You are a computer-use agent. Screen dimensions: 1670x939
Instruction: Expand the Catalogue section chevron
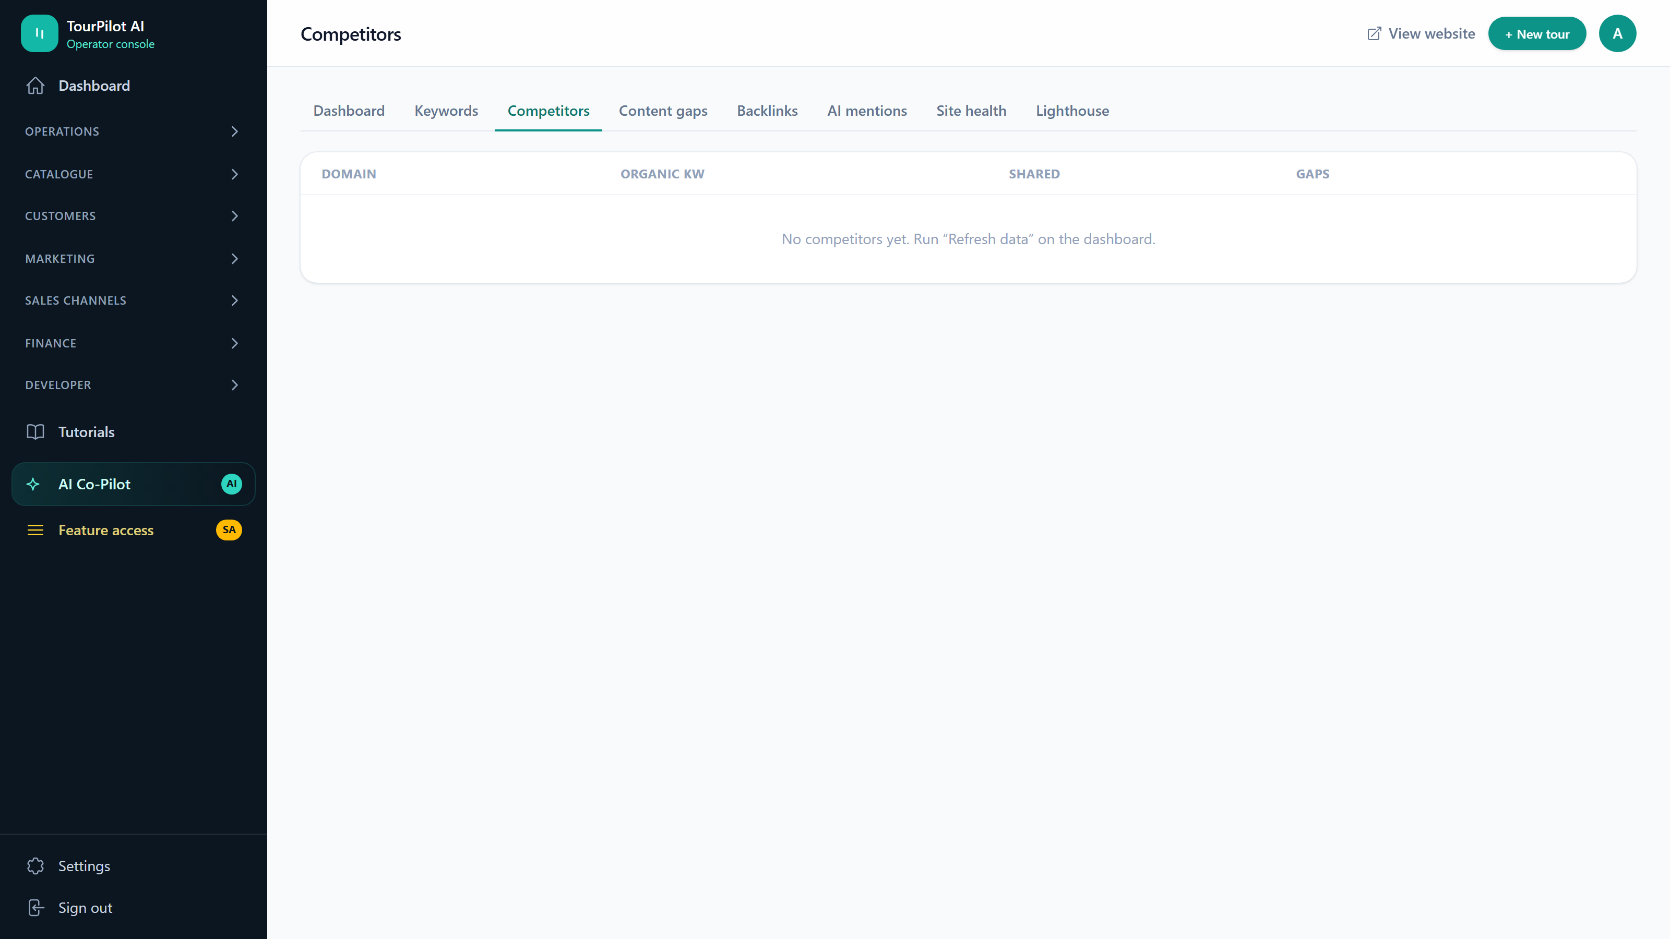(235, 174)
